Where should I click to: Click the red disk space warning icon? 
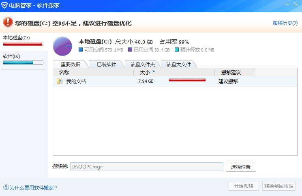coord(8,22)
